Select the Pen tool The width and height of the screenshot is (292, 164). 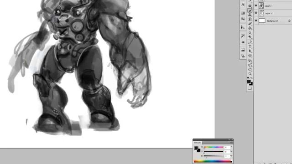coord(250,42)
